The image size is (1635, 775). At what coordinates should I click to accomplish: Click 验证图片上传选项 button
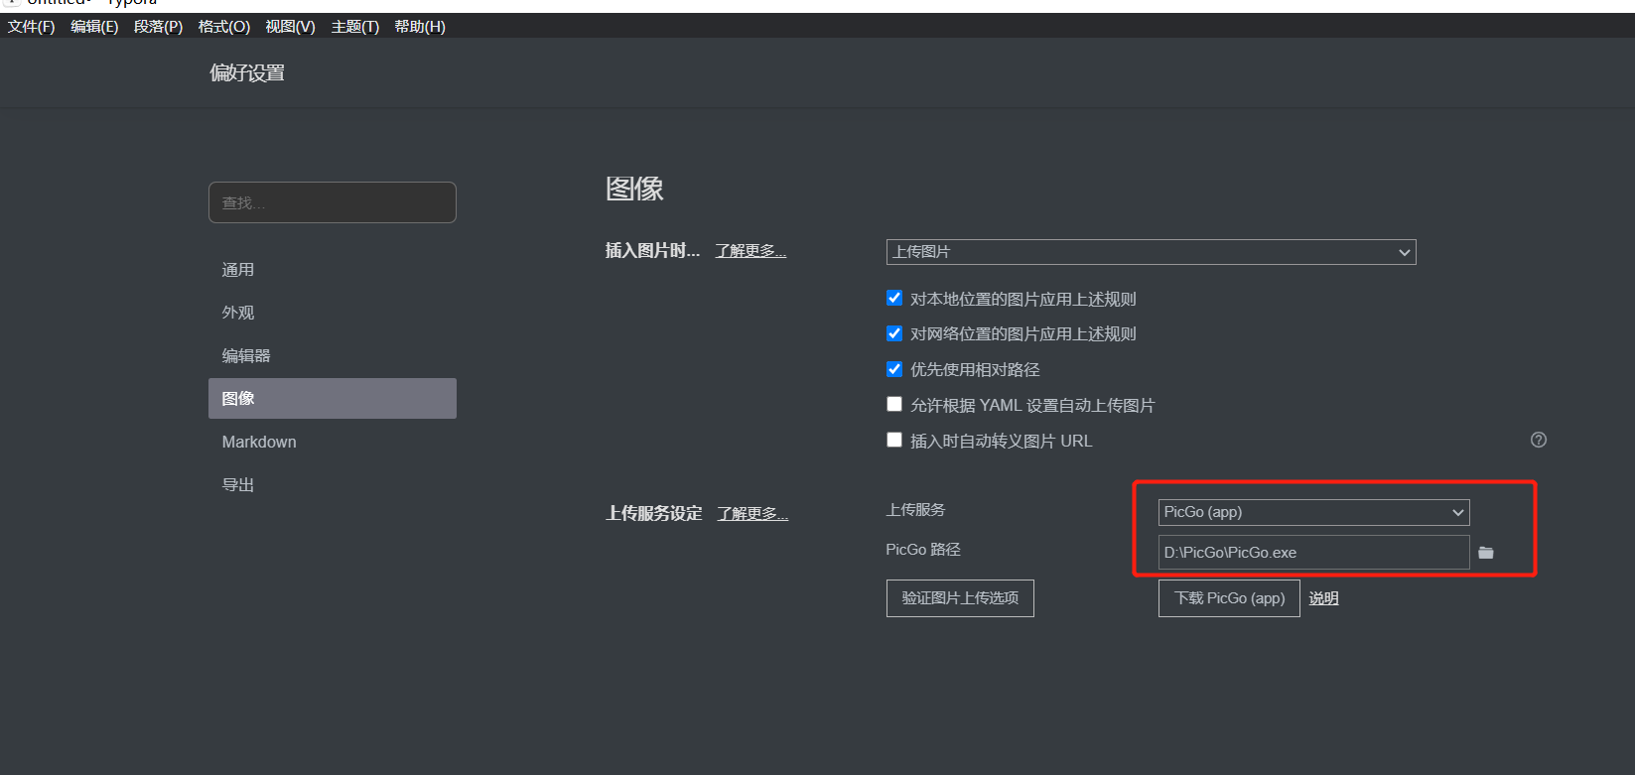tap(959, 598)
